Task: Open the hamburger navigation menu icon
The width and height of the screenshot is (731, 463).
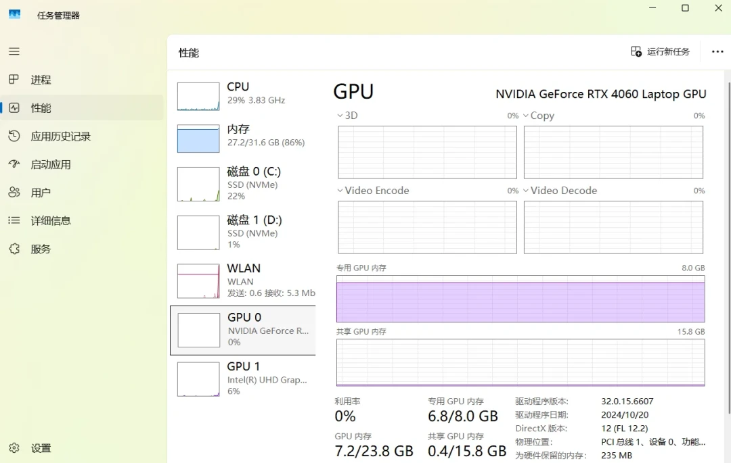Action: point(14,51)
